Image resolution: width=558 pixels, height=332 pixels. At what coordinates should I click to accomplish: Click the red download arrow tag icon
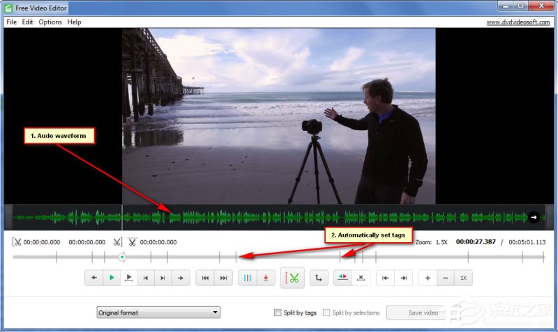click(x=266, y=278)
